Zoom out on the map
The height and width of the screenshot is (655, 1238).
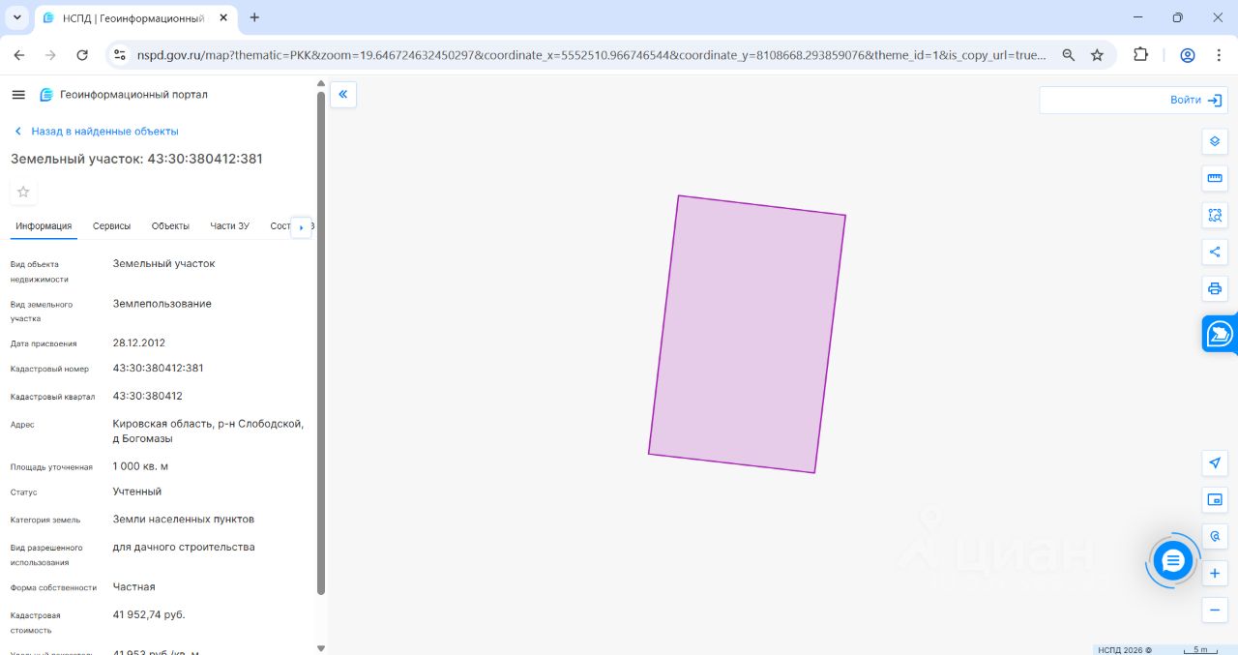(1215, 610)
